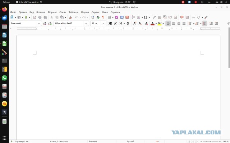Click the Spelling check icon
The image size is (230, 143).
click(x=98, y=17)
